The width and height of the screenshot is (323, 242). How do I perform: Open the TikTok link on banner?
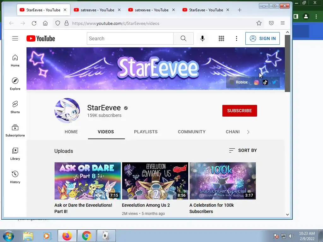point(265,82)
